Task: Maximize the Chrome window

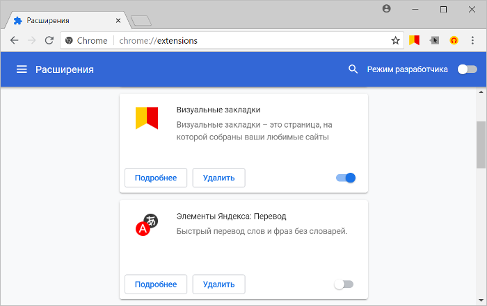Action: [444, 9]
